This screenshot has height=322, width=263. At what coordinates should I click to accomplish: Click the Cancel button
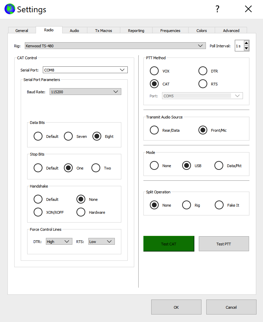click(231, 307)
